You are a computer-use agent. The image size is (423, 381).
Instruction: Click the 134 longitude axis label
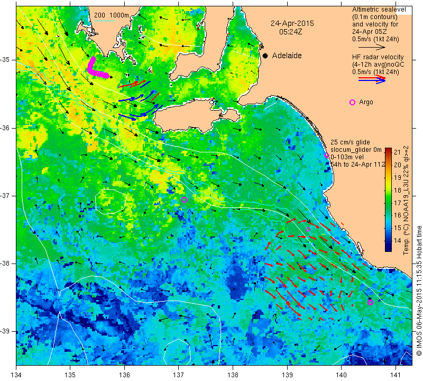[x=16, y=375]
